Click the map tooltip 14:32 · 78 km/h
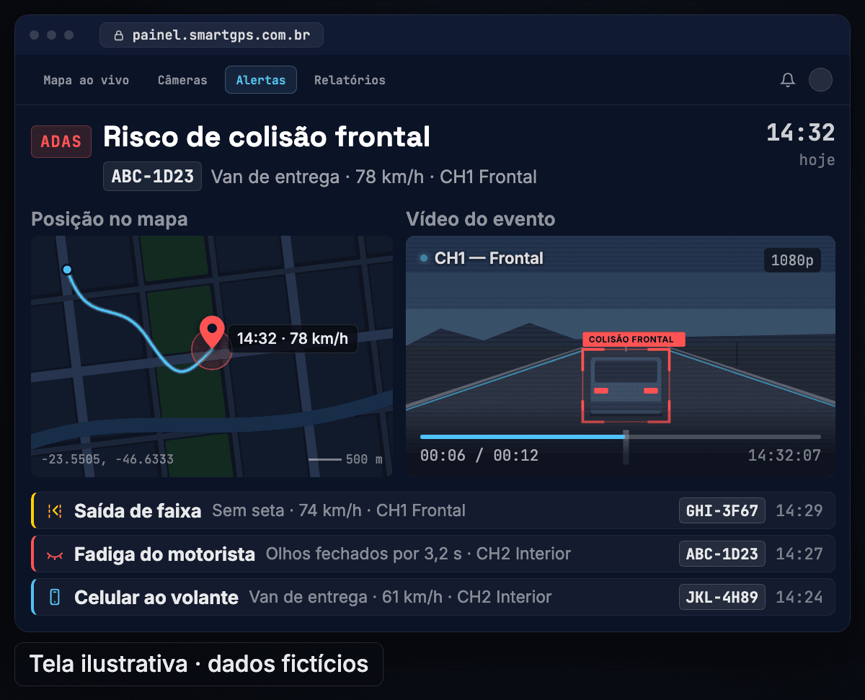 tap(293, 338)
